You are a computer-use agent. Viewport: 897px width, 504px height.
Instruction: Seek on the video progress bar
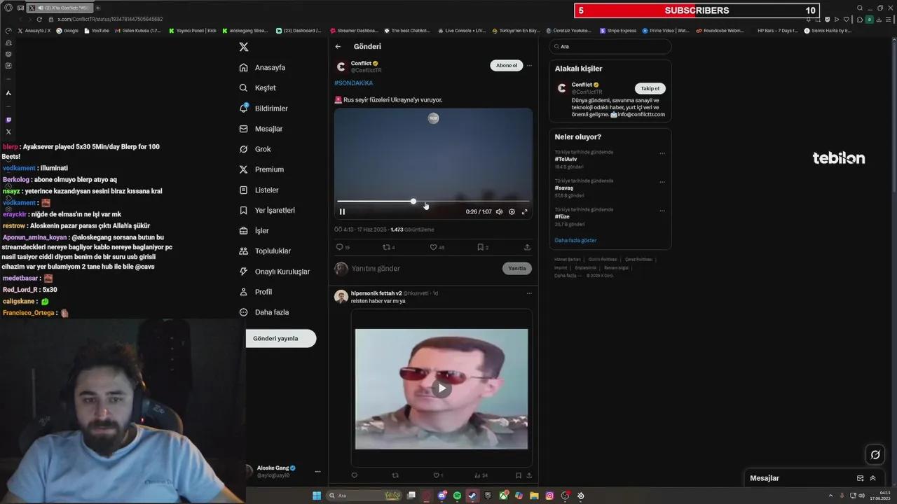click(x=433, y=202)
